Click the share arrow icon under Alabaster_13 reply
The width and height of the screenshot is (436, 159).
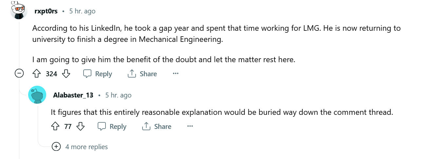146,126
